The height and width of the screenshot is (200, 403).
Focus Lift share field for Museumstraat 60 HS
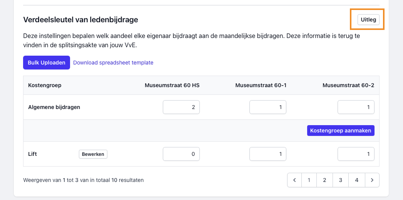181,154
